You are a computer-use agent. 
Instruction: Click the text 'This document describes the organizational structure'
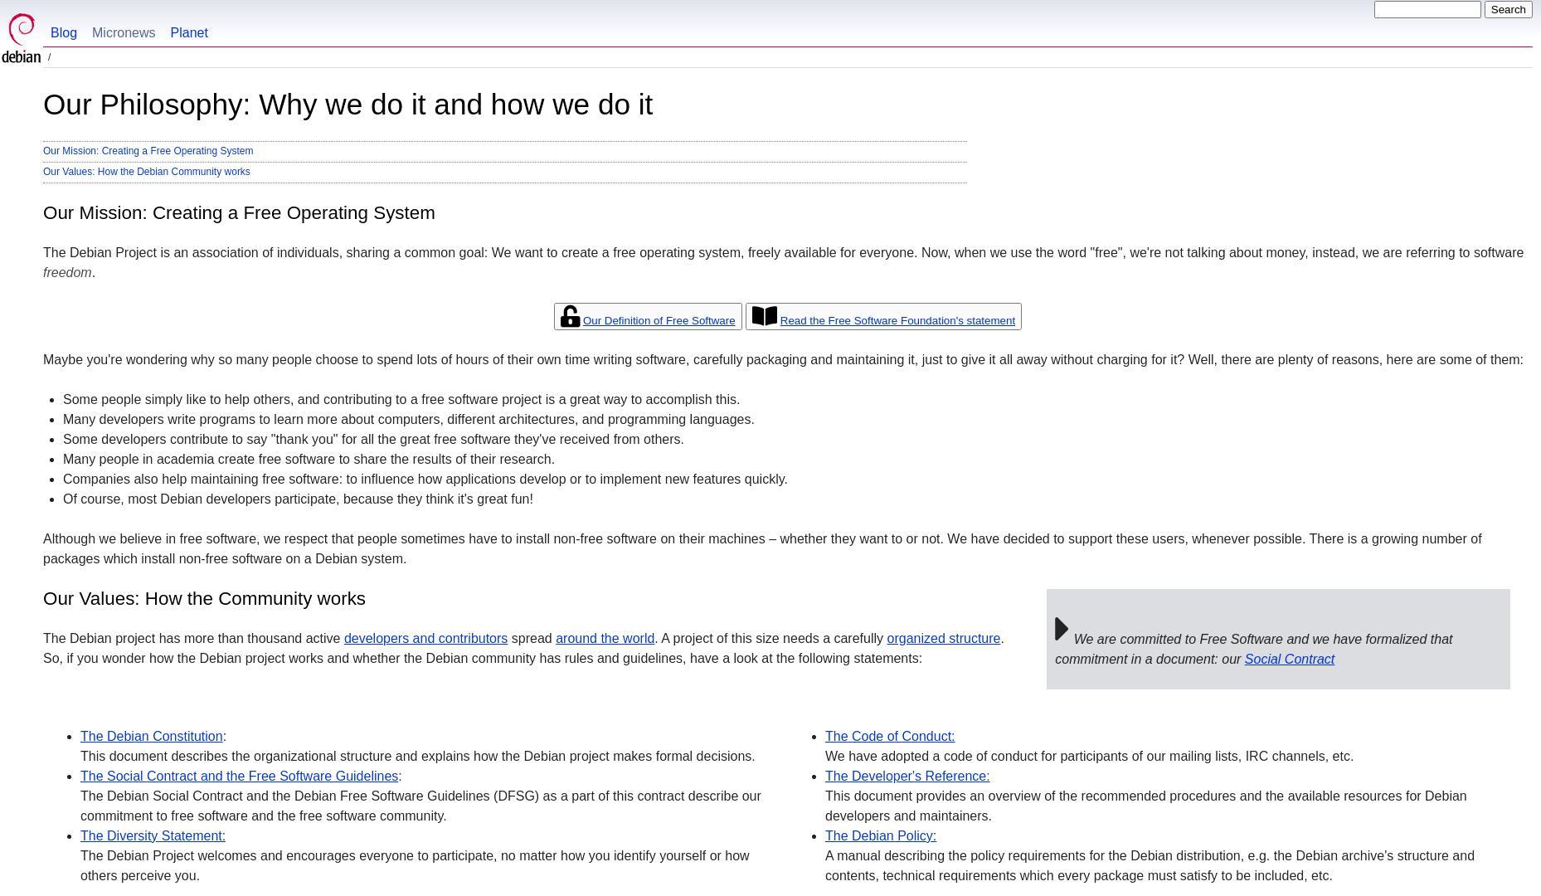pyautogui.click(x=417, y=756)
